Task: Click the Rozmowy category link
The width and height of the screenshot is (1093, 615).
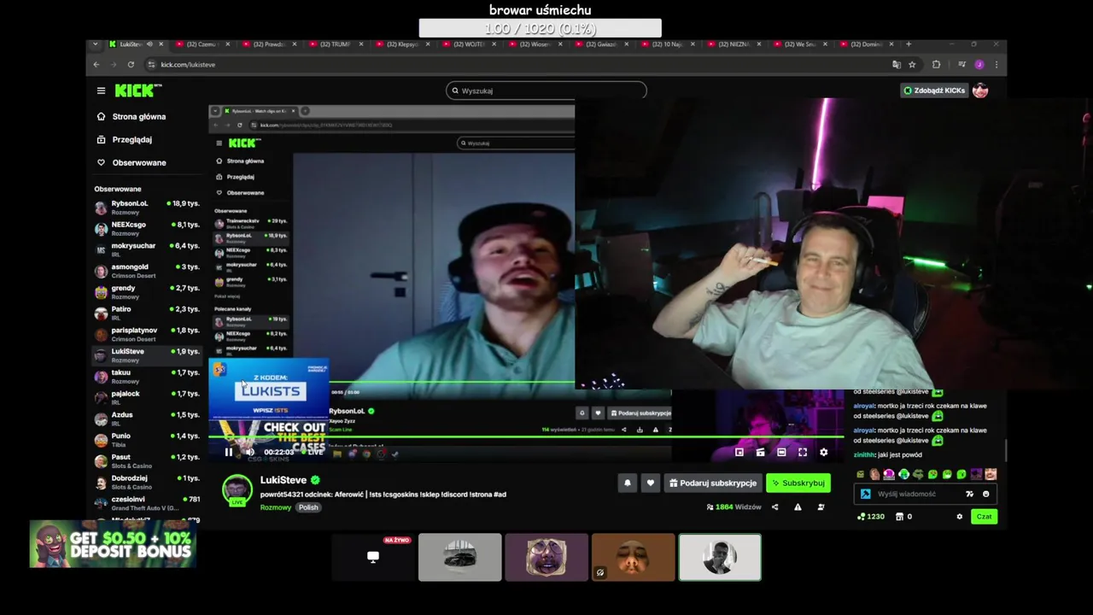Action: tap(276, 507)
